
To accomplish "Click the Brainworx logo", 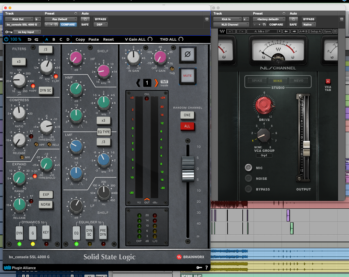I will tap(190, 257).
